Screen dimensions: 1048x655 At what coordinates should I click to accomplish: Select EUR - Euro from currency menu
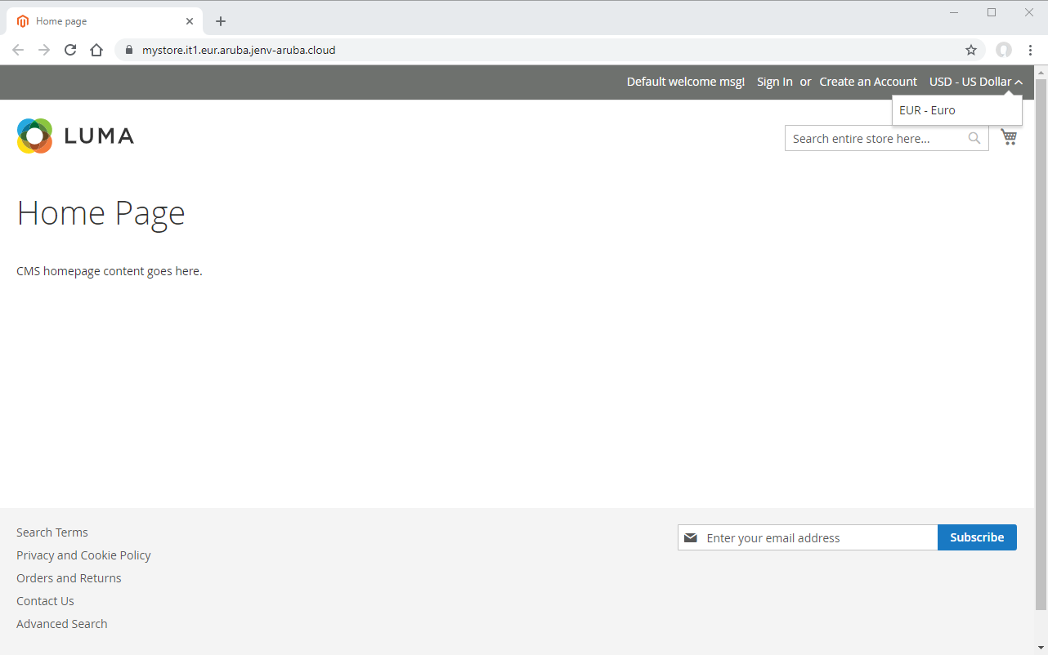pyautogui.click(x=927, y=110)
